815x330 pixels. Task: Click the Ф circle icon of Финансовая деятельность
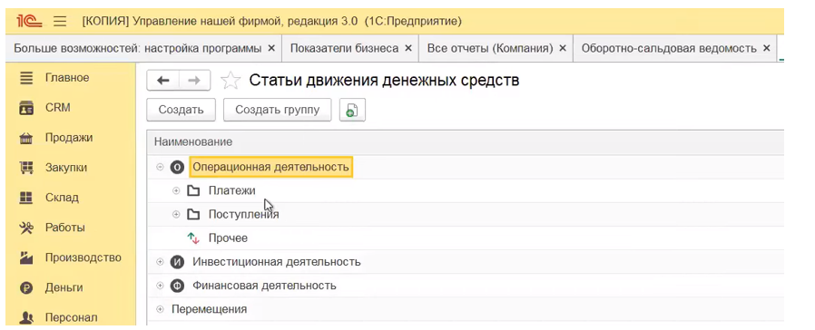178,286
